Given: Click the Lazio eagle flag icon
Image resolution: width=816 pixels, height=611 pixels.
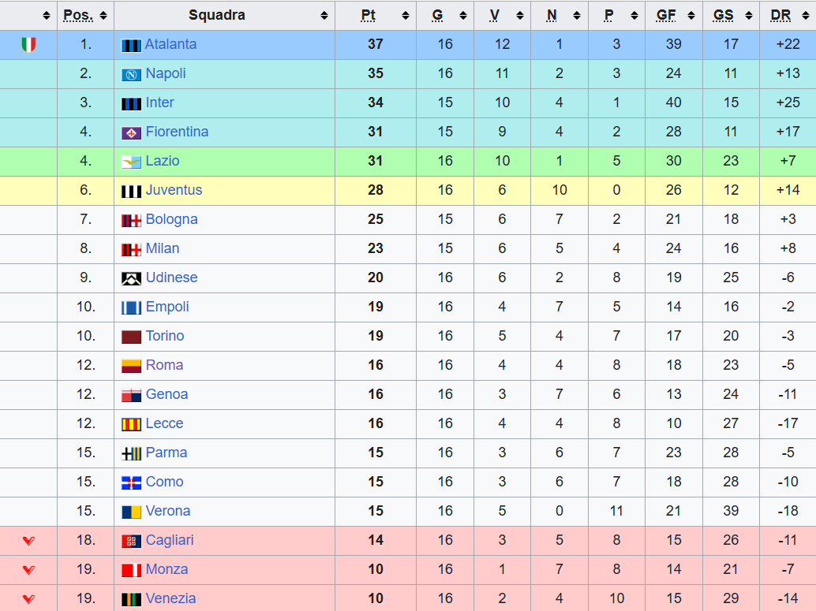Looking at the screenshot, I should [131, 162].
